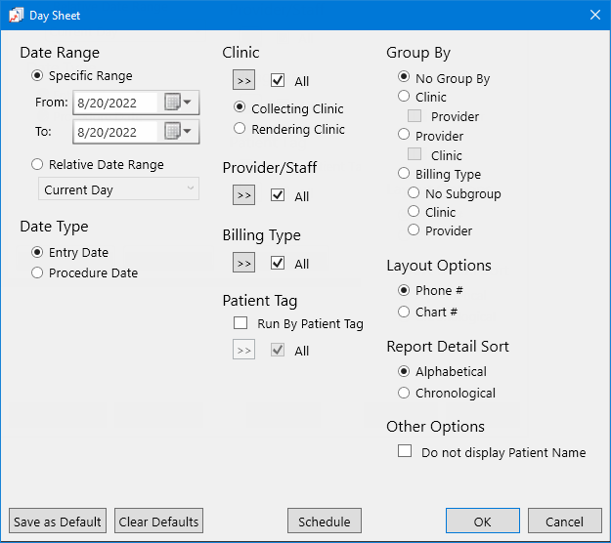This screenshot has height=543, width=611.
Task: Click the Billing Type >> selection button
Action: [x=244, y=263]
